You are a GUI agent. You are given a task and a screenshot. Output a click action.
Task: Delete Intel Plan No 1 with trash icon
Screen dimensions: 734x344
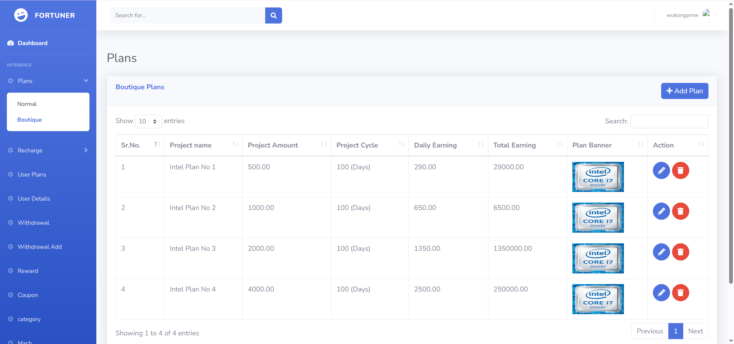tap(680, 170)
